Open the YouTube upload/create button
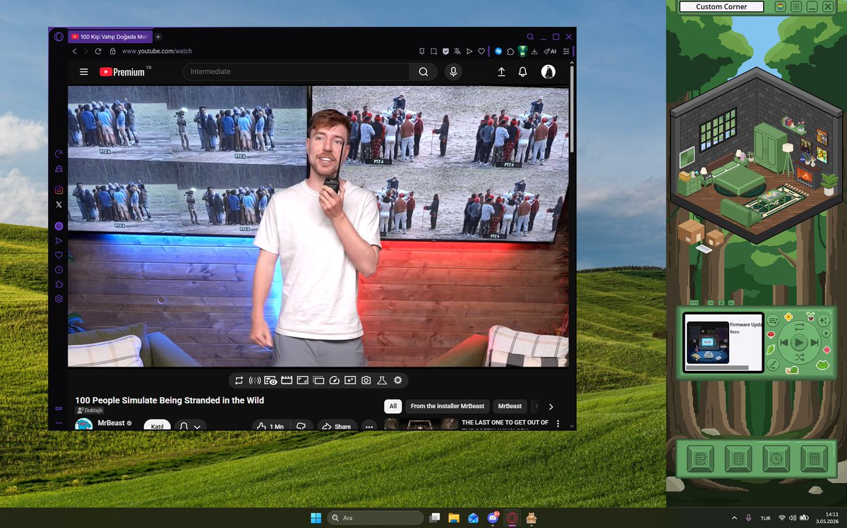847x528 pixels. (501, 72)
